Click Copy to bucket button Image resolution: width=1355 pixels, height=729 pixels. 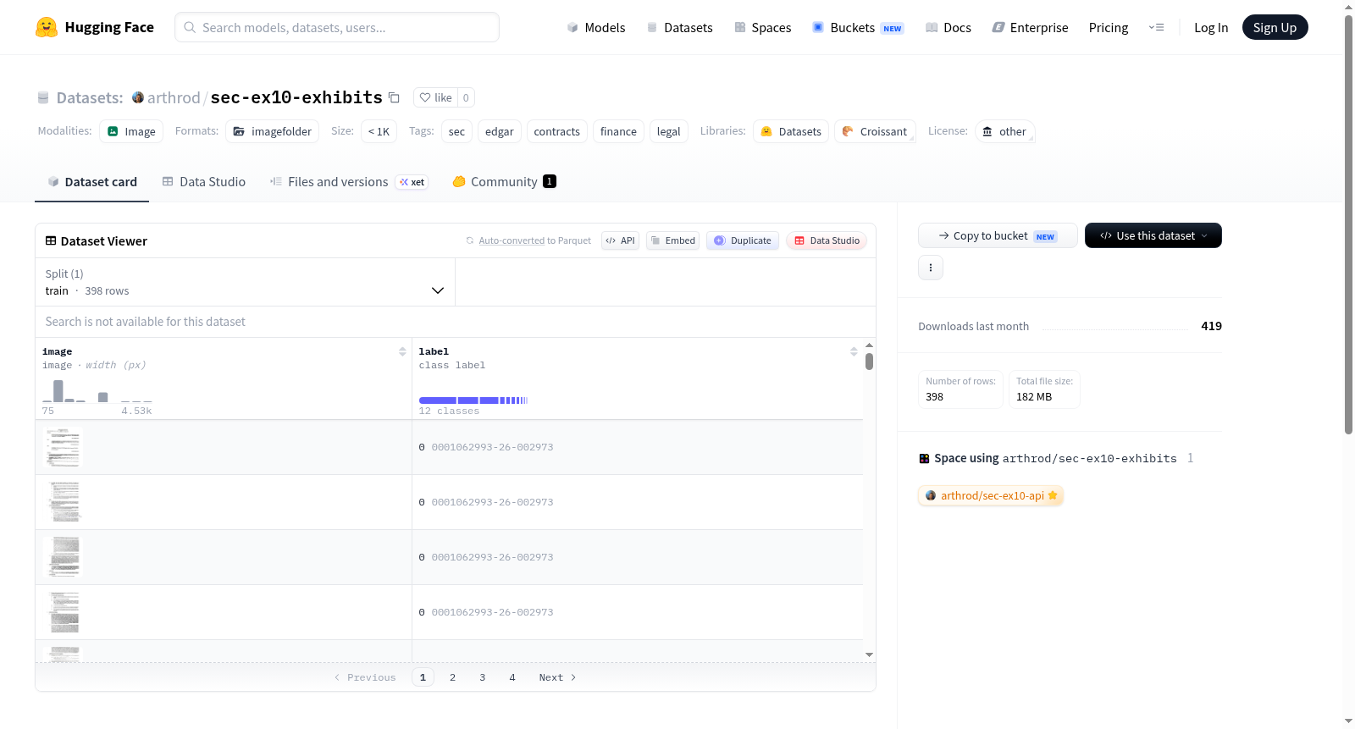click(998, 235)
